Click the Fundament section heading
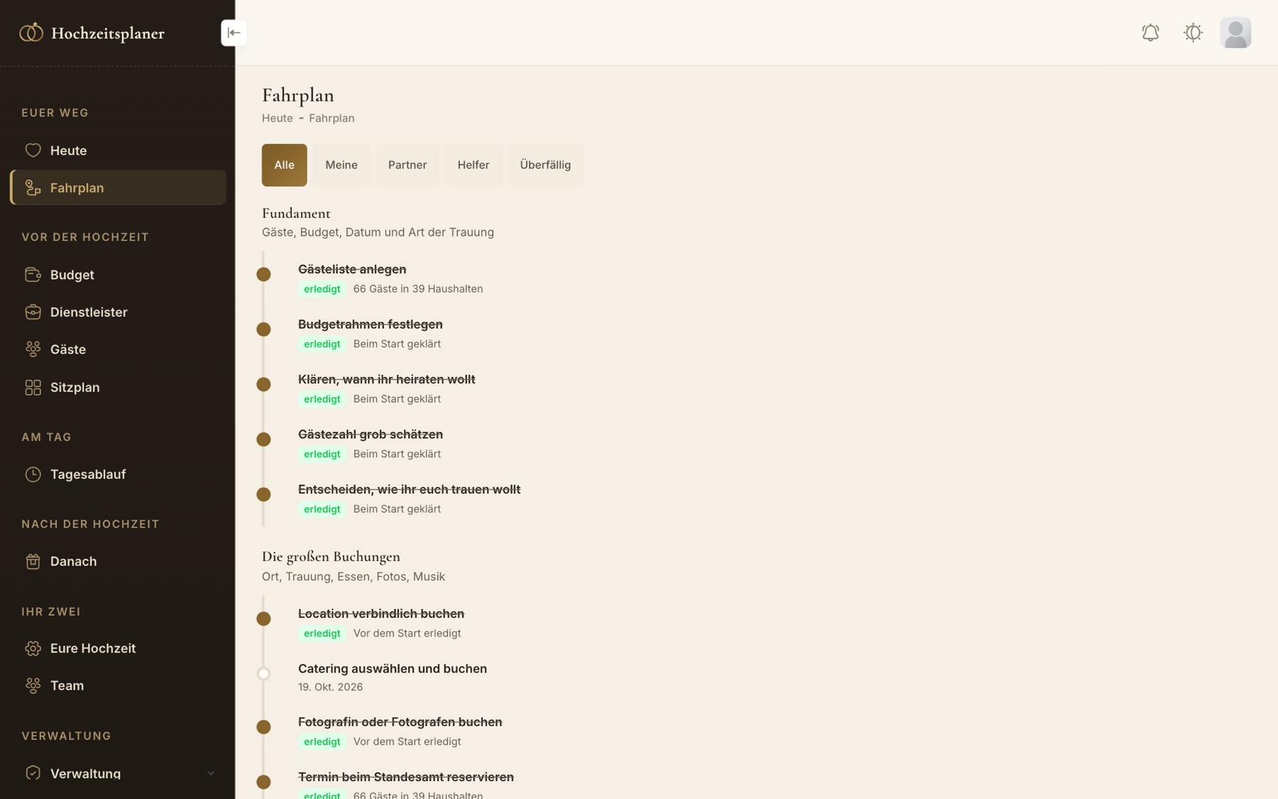The width and height of the screenshot is (1278, 799). coord(296,213)
